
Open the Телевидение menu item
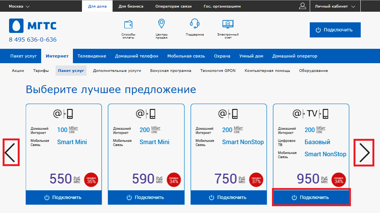[x=92, y=56]
